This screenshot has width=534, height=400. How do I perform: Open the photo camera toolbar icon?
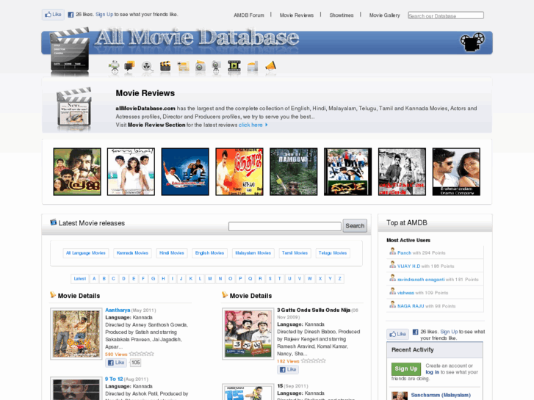click(201, 66)
